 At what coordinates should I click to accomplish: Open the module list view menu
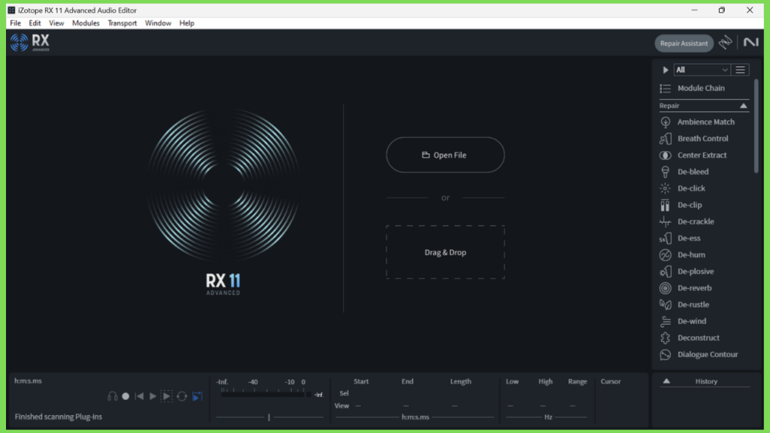point(740,70)
